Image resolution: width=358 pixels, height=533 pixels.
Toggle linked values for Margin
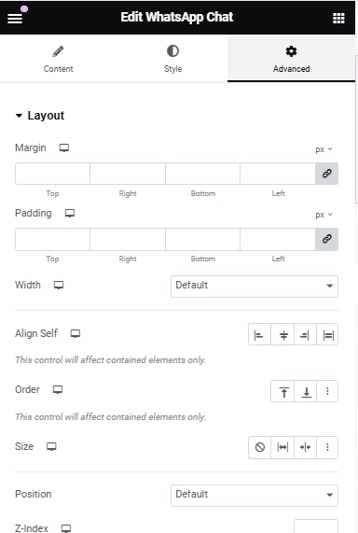point(326,174)
